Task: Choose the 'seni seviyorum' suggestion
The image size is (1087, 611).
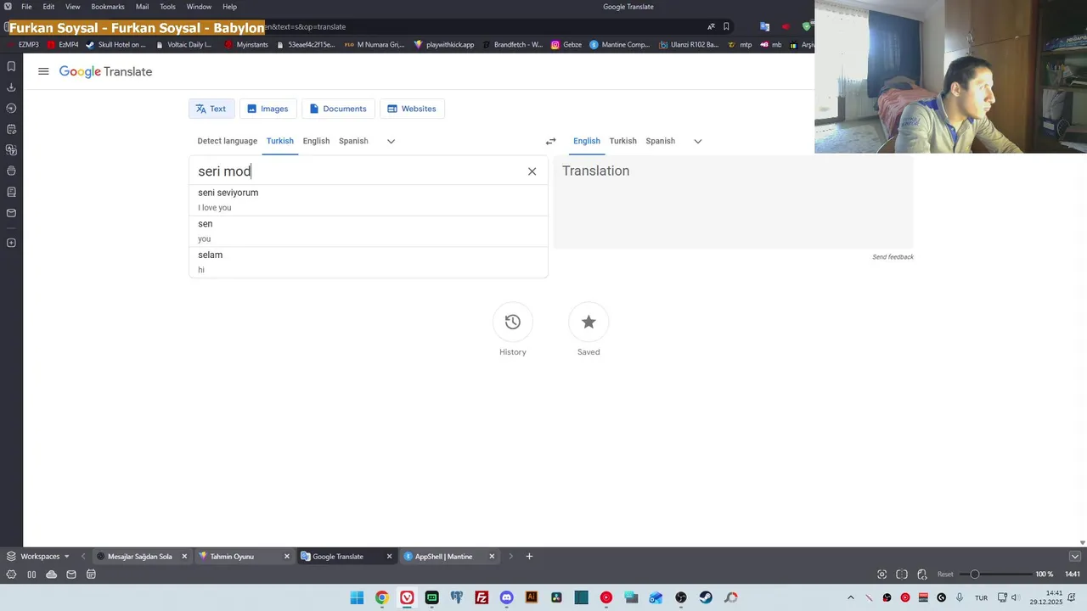Action: click(x=369, y=200)
